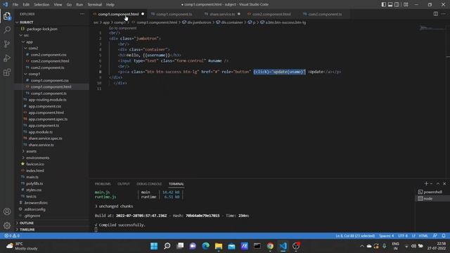Switch to the OUTPUT panel tab

coord(124,184)
